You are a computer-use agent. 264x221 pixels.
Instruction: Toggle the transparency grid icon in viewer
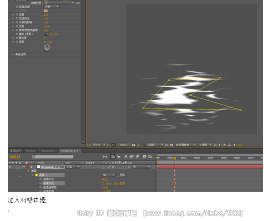coord(171,145)
